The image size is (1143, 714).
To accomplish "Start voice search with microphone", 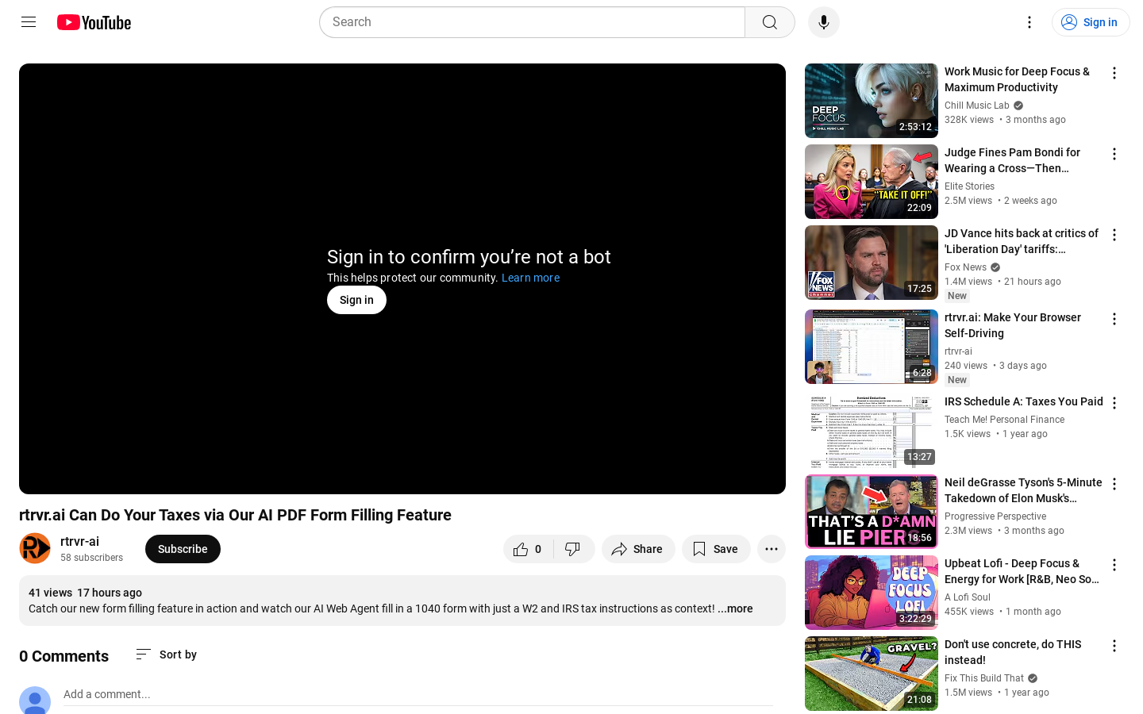I will (824, 22).
